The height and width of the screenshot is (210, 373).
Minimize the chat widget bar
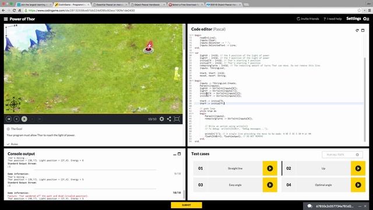point(360,206)
